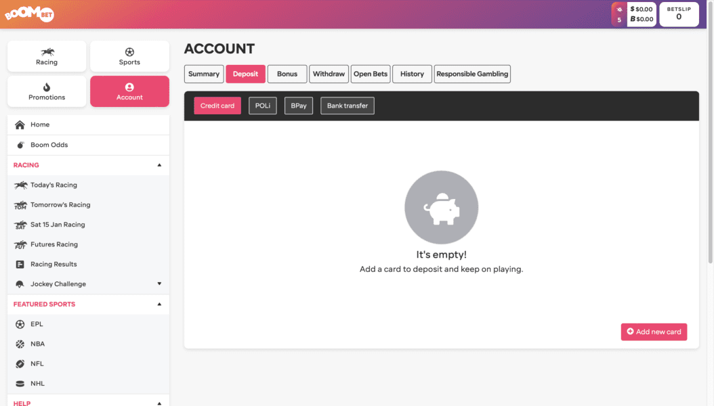Choose Bank transfer deposit option
714x406 pixels.
(x=347, y=106)
